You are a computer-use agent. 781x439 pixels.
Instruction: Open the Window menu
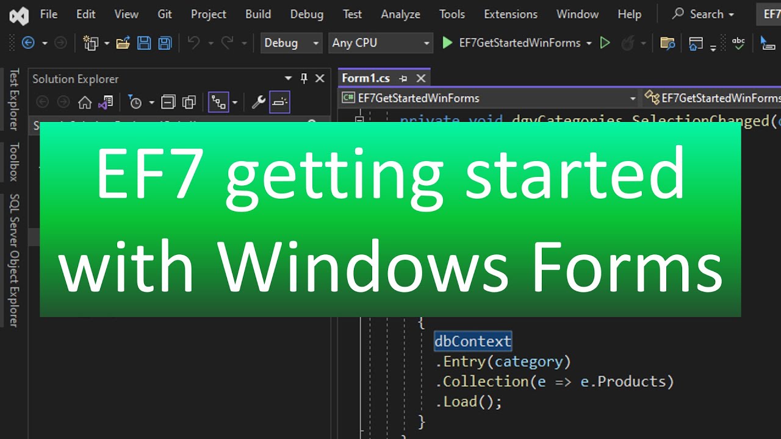(577, 14)
